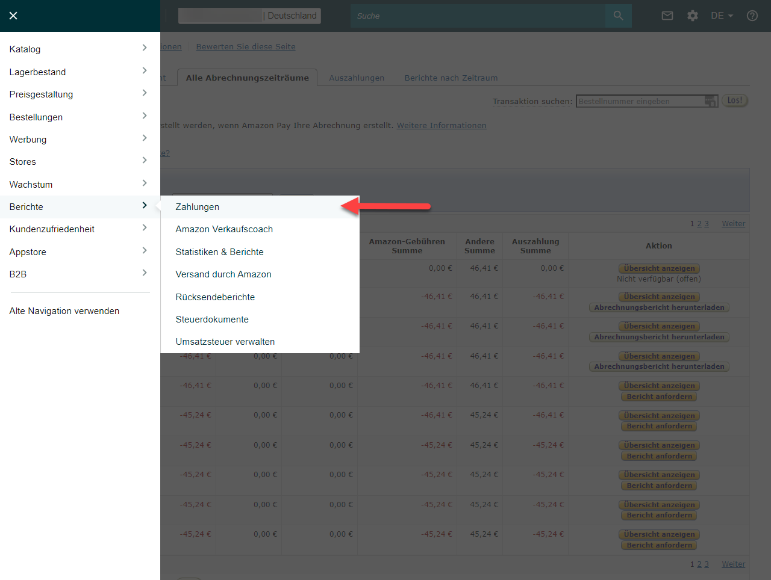Select the Werbung menu label
Viewport: 771px width, 580px height.
[28, 140]
